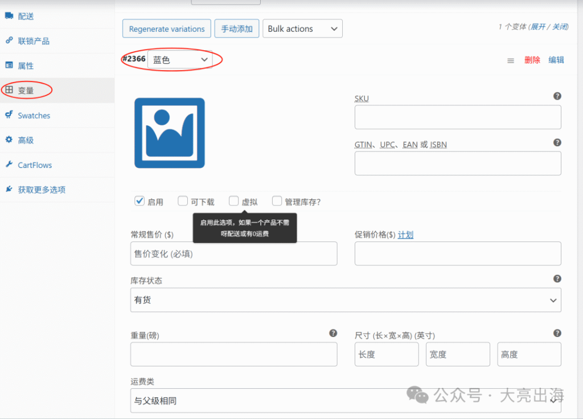Click the help icon next to GTIN field
This screenshot has width=583, height=419.
click(x=557, y=142)
